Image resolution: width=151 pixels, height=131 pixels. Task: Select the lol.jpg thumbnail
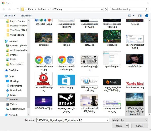point(66,38)
